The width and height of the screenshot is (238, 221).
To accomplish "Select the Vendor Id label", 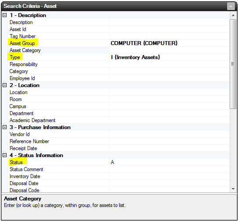I will (x=20, y=134).
